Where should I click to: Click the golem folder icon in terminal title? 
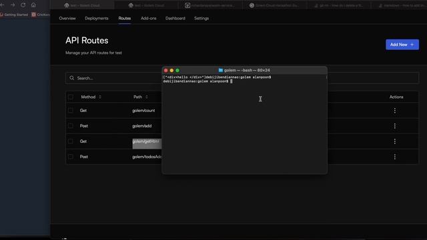221,70
